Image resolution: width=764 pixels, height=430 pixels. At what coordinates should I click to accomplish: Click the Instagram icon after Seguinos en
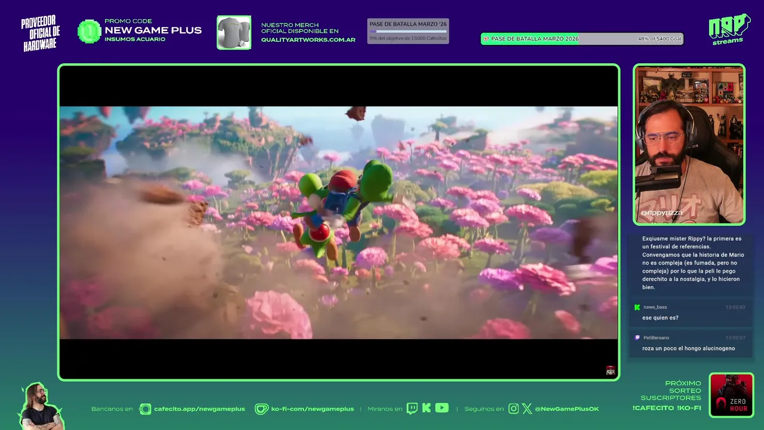tap(513, 409)
